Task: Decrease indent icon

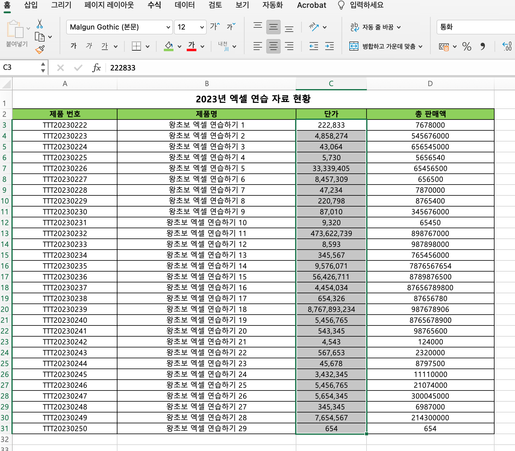Action: coord(314,46)
